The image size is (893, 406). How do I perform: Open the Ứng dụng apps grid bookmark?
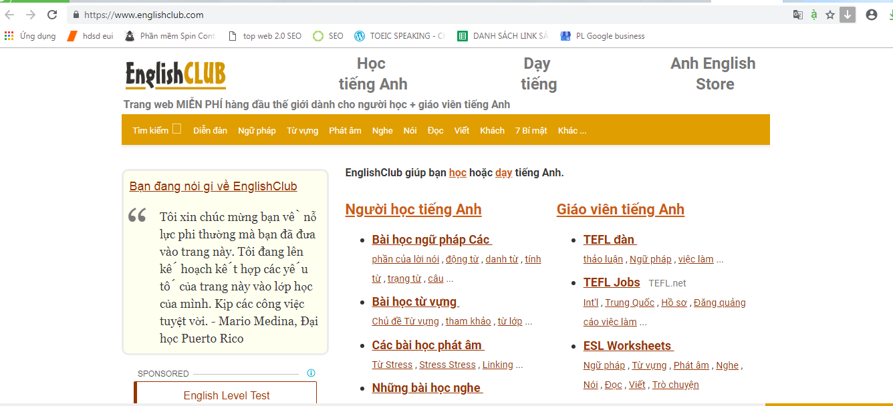30,36
